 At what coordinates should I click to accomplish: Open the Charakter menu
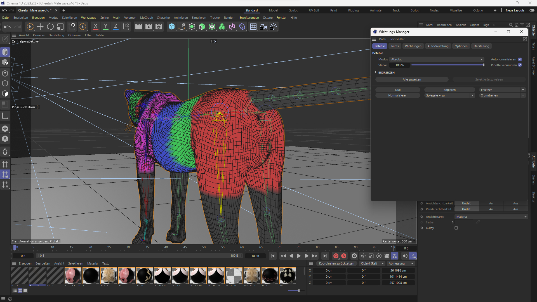coord(163,18)
